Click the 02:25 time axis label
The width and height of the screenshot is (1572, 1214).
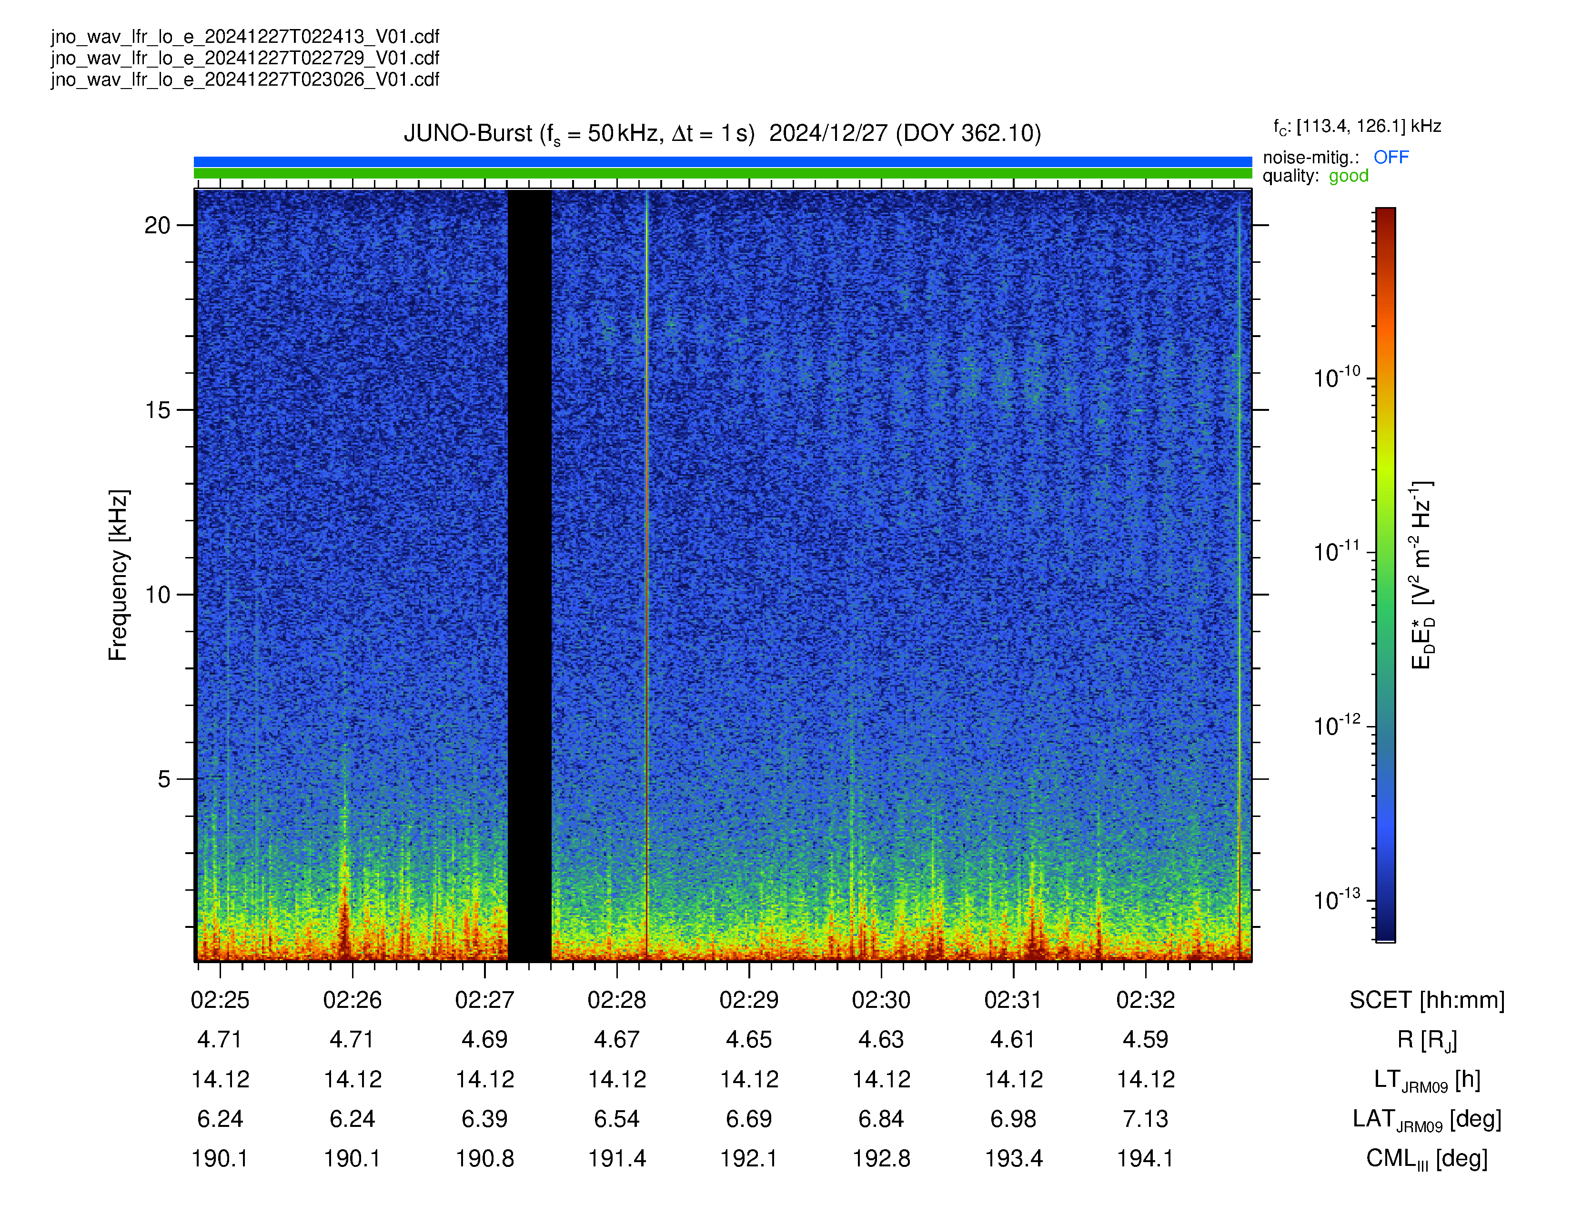(x=220, y=1000)
